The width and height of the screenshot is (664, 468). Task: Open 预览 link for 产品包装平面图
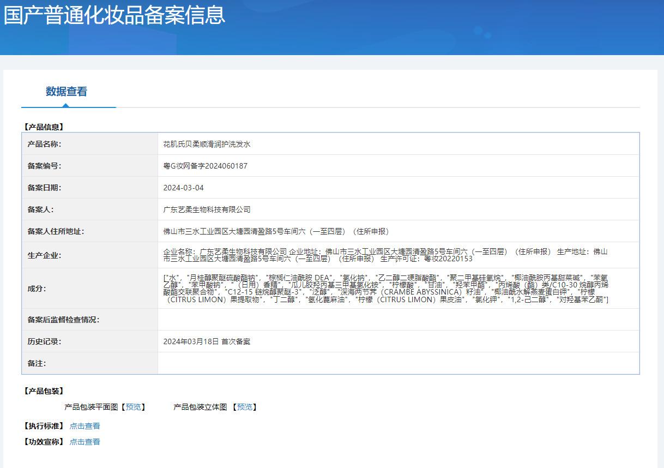(x=132, y=407)
